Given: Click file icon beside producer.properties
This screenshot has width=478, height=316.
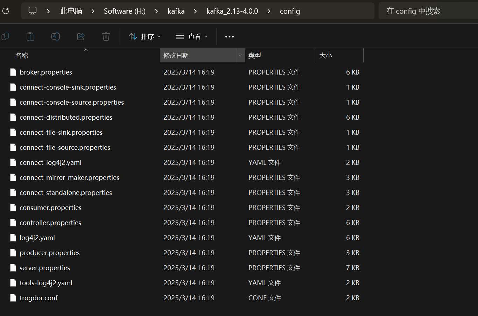Looking at the screenshot, I should coord(13,253).
